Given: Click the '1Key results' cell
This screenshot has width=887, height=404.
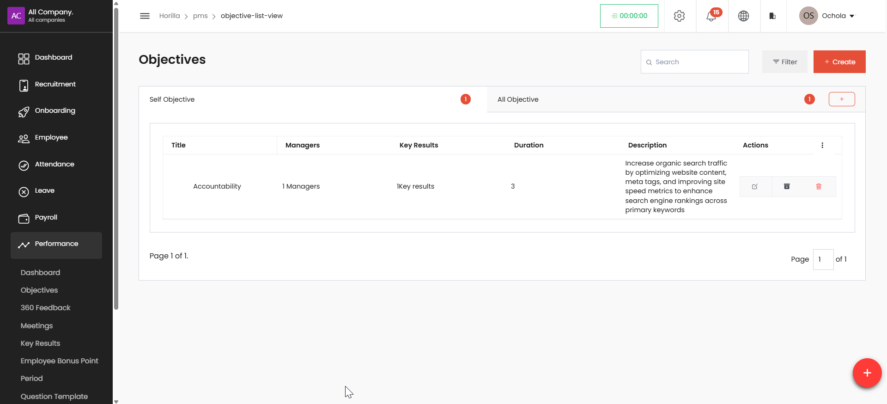Looking at the screenshot, I should click(x=415, y=186).
